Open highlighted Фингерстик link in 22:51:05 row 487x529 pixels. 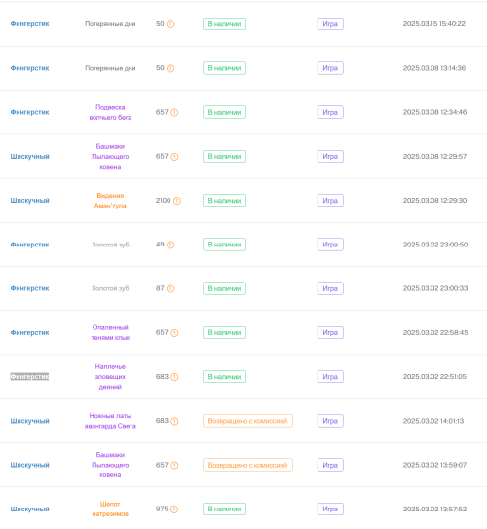[29, 376]
